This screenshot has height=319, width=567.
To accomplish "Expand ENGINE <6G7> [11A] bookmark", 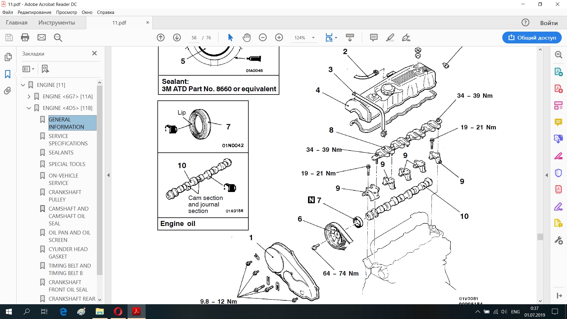I will (29, 97).
